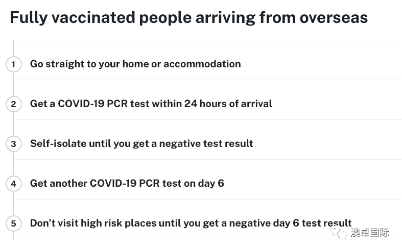Click the vertical timeline line between steps 1 and 2

pos(13,84)
